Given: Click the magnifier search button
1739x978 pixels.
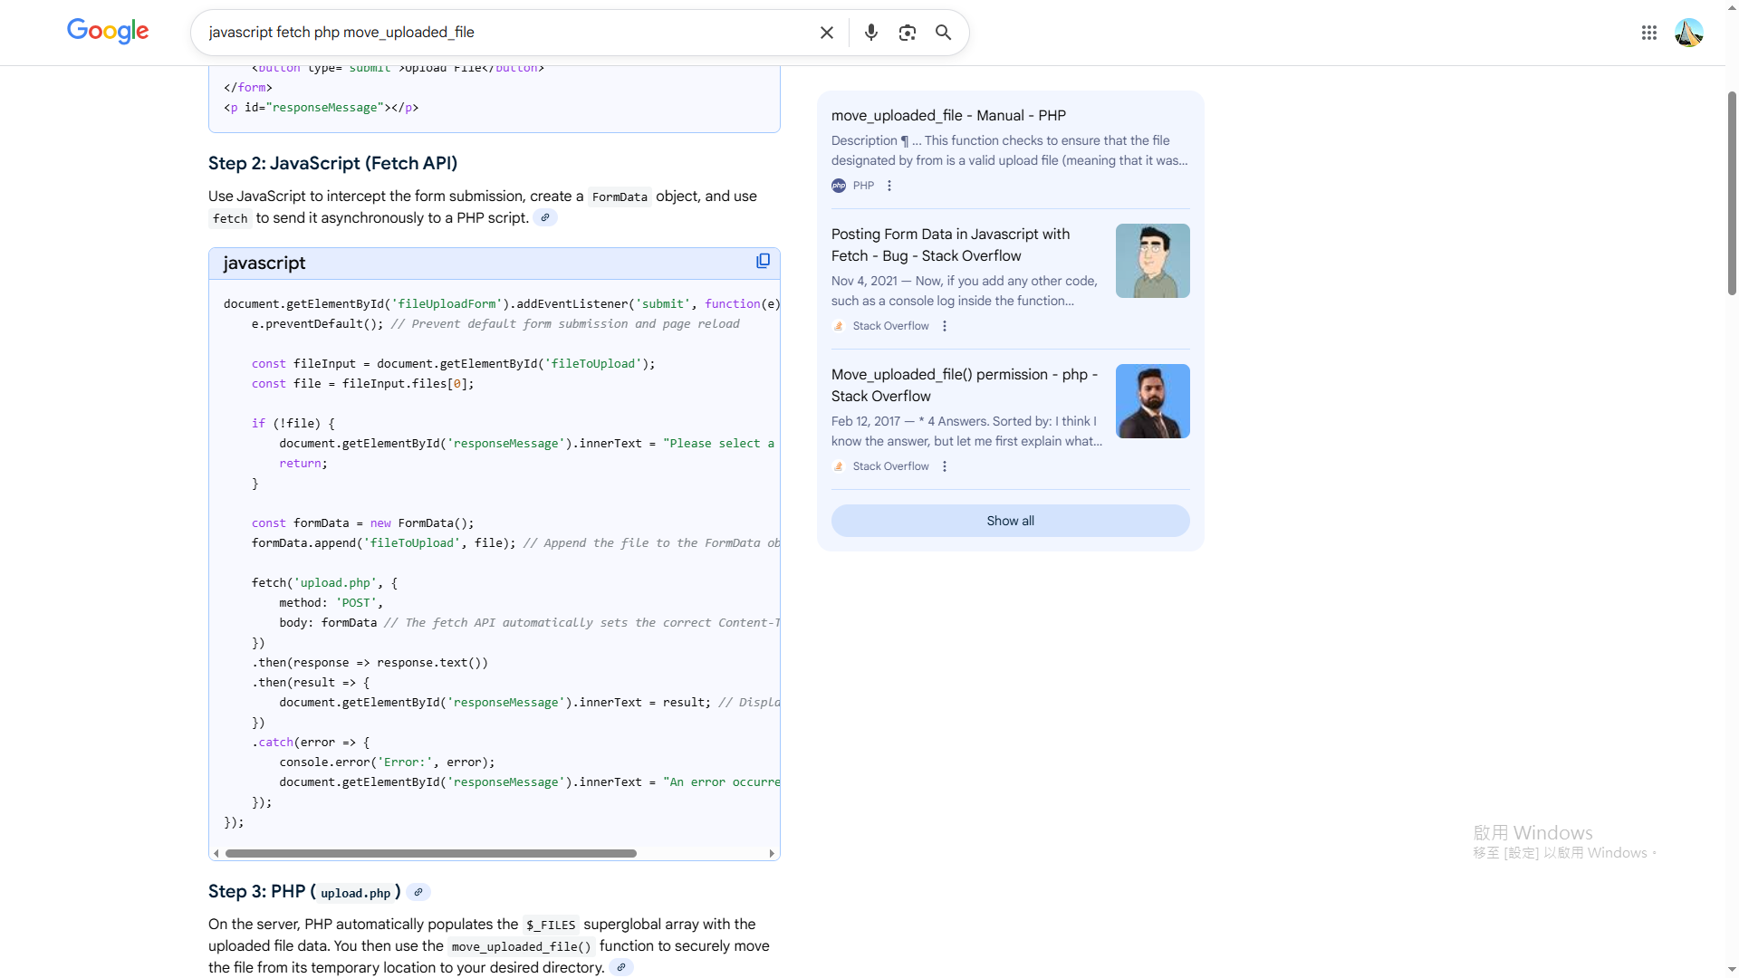Looking at the screenshot, I should pyautogui.click(x=943, y=33).
